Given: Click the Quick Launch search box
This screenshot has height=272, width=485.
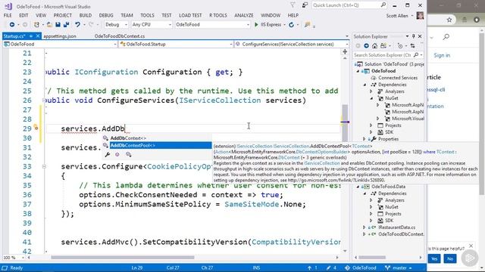Looking at the screenshot, I should pos(349,5).
